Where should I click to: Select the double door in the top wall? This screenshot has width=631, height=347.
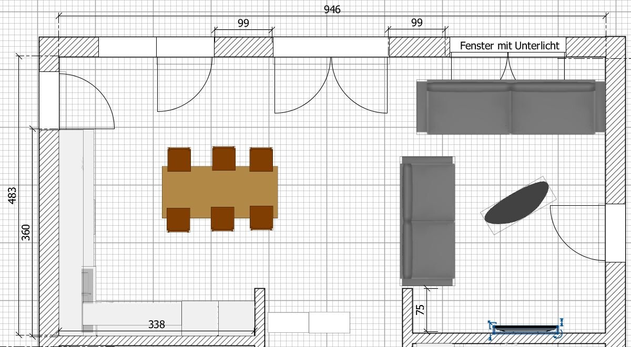(331, 84)
